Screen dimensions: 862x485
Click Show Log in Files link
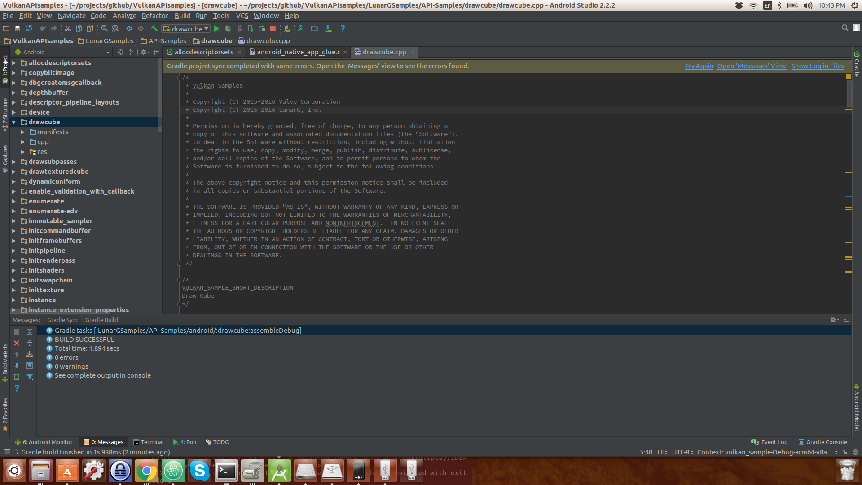point(818,66)
